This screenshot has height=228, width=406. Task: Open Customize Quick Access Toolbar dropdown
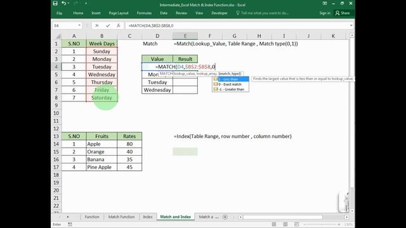(x=86, y=3)
